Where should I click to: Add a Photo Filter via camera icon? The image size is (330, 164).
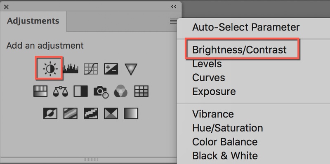(101, 91)
